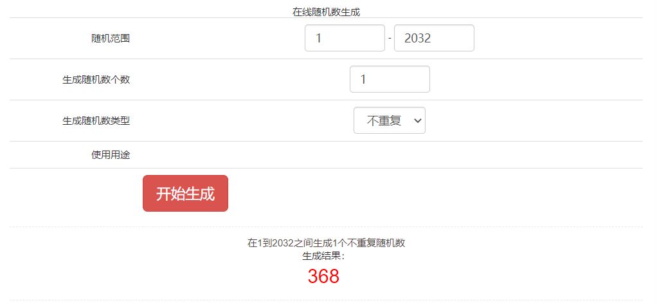Click the 生成随机数类型 label
666x303 pixels.
click(x=96, y=121)
